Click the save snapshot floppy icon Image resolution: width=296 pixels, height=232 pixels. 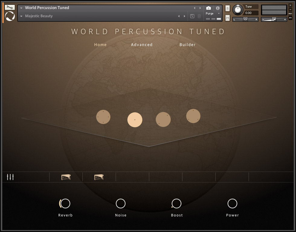[192, 16]
